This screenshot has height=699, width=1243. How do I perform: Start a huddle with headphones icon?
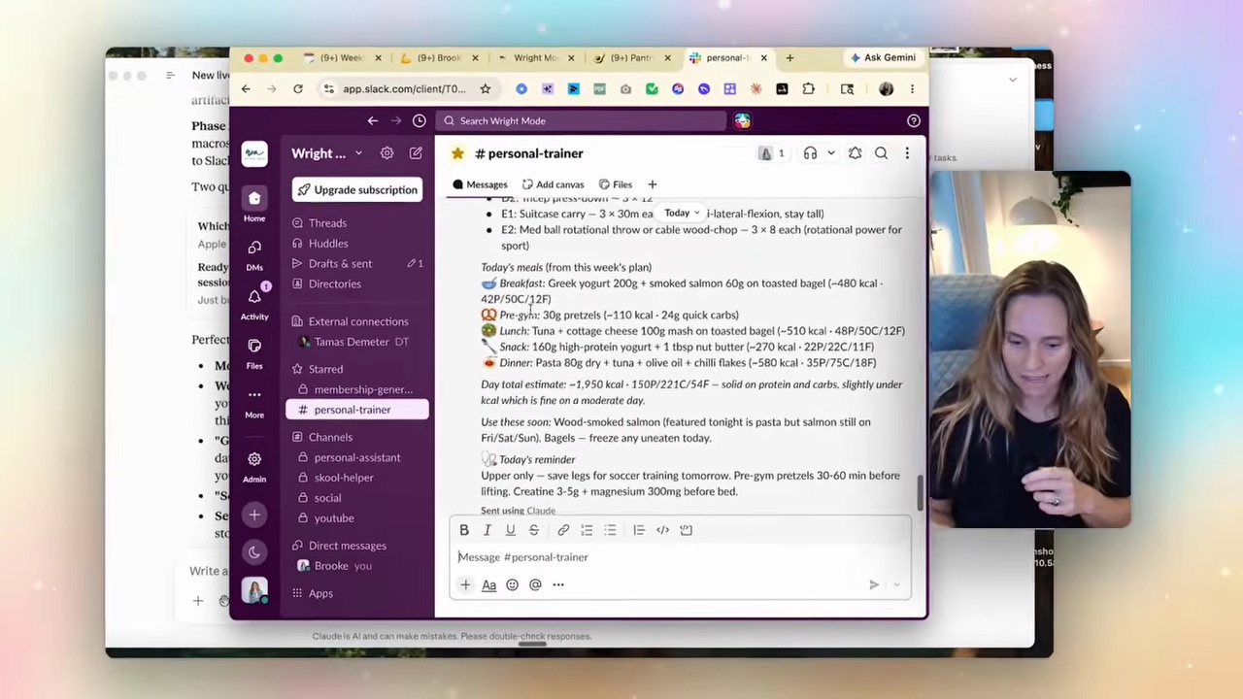click(810, 153)
